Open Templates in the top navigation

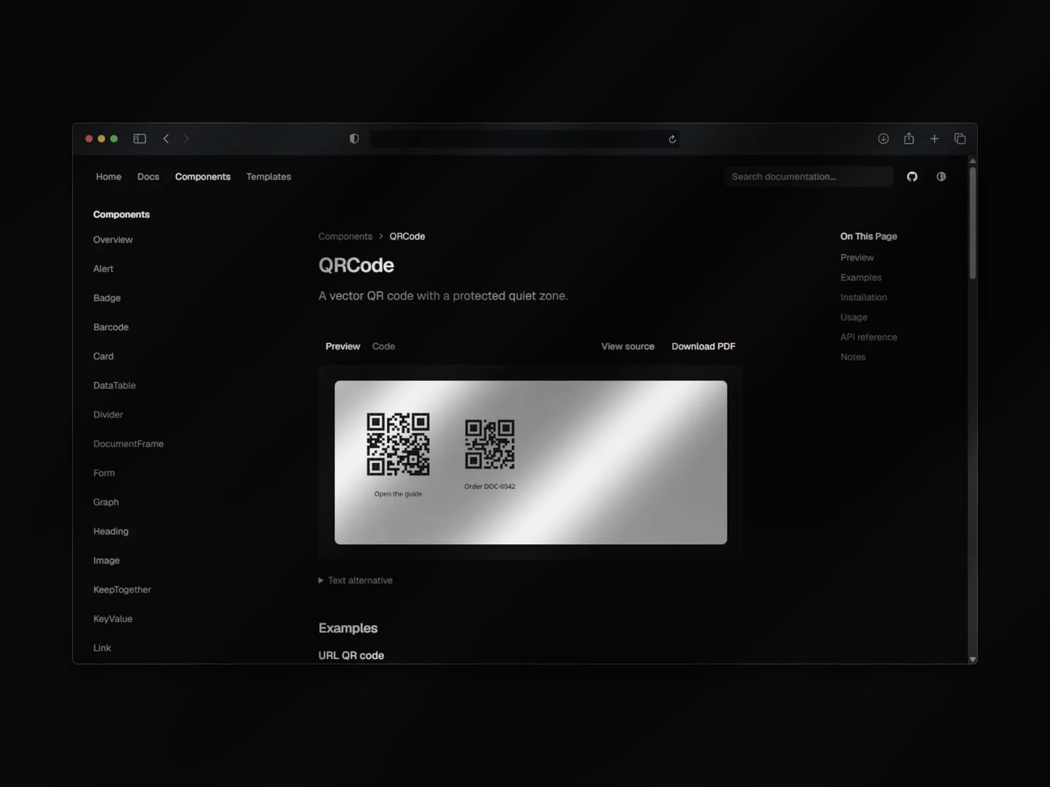[x=268, y=176]
